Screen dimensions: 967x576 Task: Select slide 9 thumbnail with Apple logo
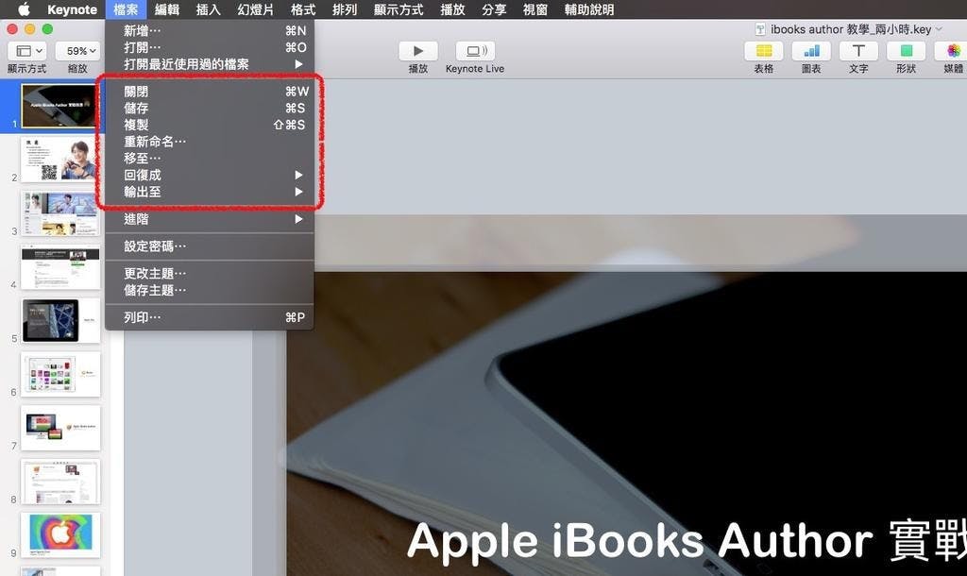[x=59, y=534]
